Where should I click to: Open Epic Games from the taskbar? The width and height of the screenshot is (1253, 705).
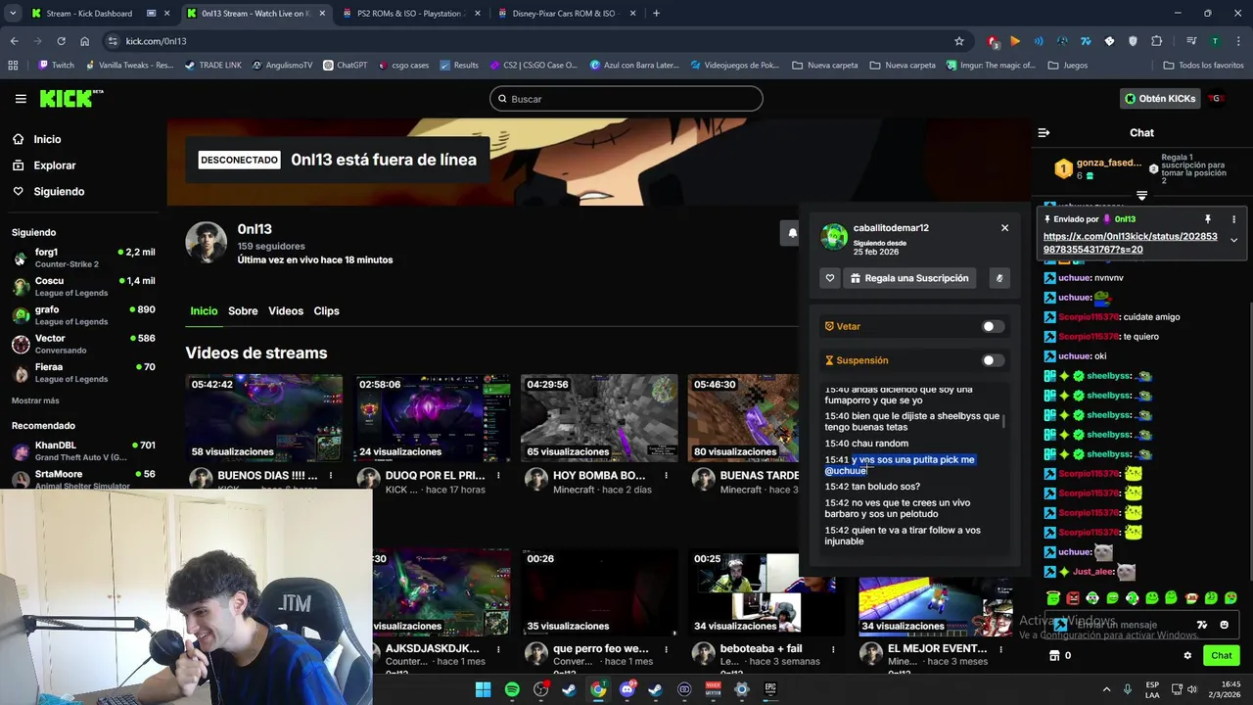click(770, 689)
